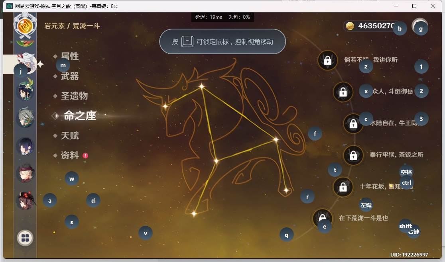Tap the virtual ctrl key button
Screen dimensions: 445x262
tap(406, 183)
